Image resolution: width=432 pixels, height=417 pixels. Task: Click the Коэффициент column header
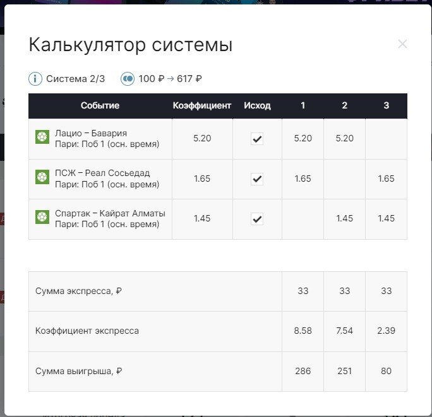coord(202,105)
